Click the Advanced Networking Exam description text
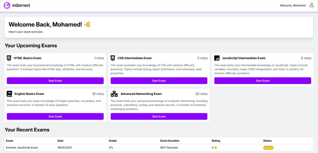Screen dimensions: 318x153 click(x=159, y=105)
